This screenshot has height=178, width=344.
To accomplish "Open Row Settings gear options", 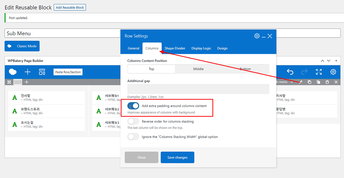I will 257,36.
